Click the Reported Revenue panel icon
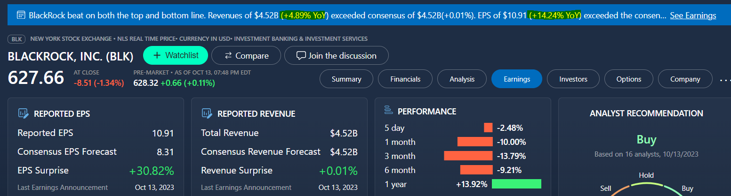731x196 pixels. (x=207, y=113)
